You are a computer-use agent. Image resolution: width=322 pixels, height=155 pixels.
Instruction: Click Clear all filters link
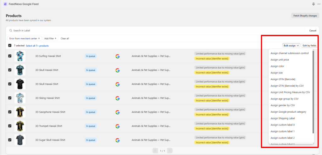coord(65,38)
